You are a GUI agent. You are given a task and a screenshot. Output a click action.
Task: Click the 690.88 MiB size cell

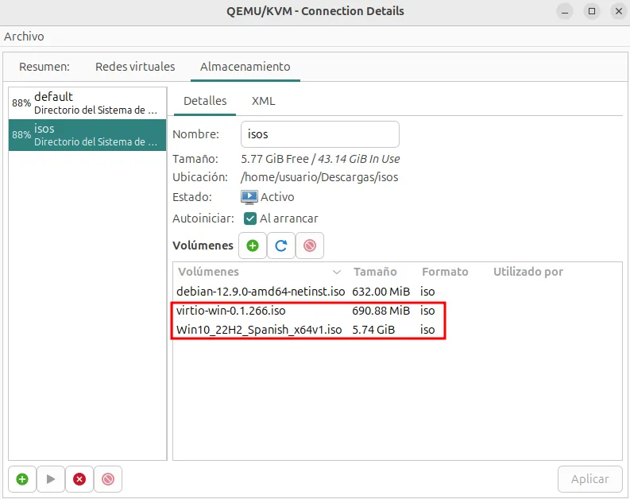tap(381, 311)
